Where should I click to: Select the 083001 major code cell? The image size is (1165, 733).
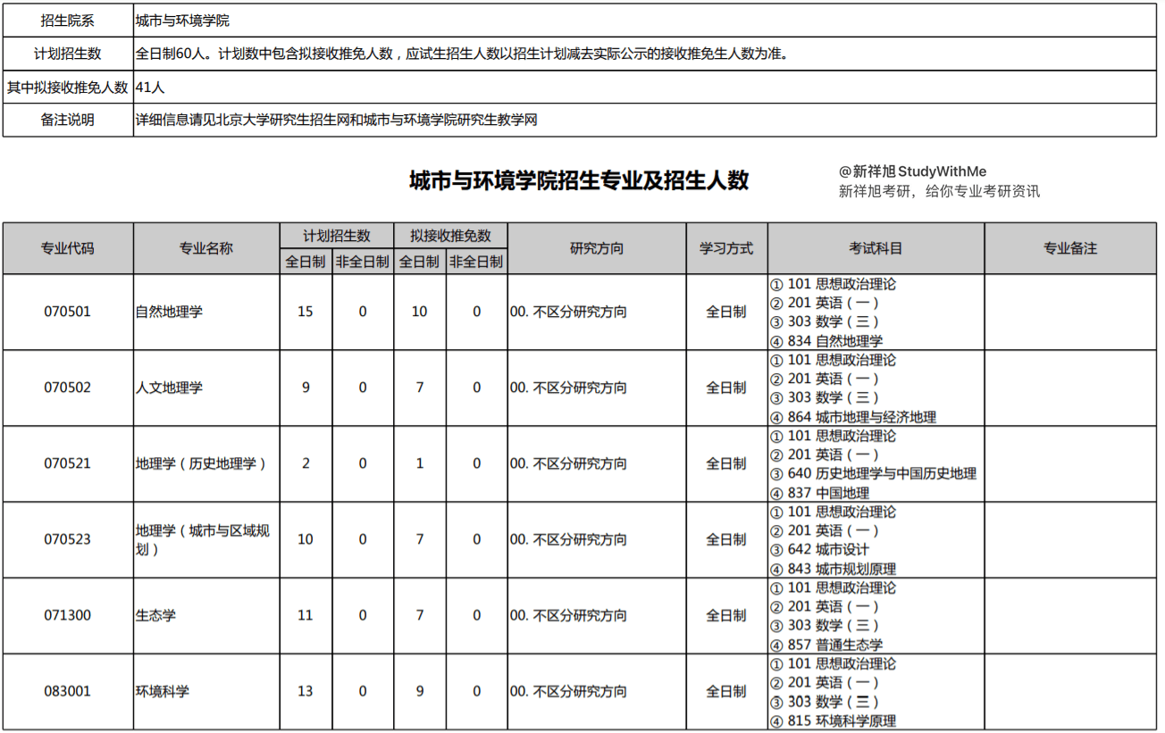(x=68, y=691)
